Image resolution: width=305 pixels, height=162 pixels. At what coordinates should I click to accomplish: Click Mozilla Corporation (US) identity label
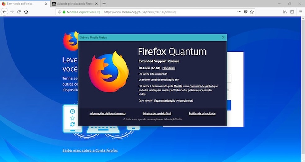click(x=83, y=12)
